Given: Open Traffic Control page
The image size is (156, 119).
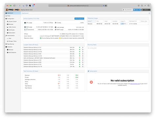Looking at the screenshot, I should pos(12,27).
